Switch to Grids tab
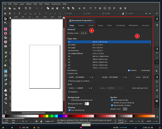Viewport: 162px width, 129px height. click(91, 26)
